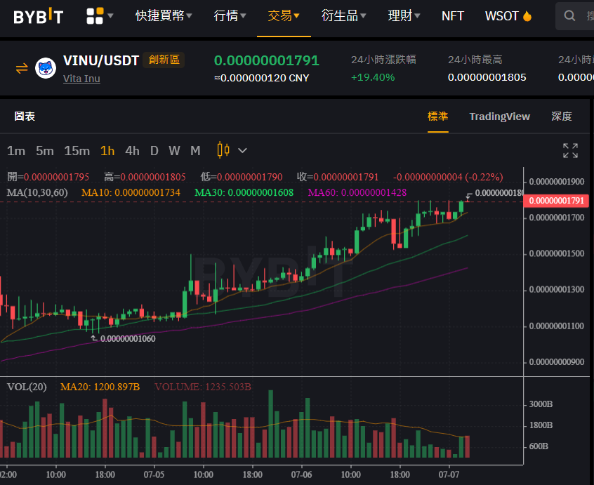Switch to the TradingView tab
594x485 pixels.
[499, 117]
